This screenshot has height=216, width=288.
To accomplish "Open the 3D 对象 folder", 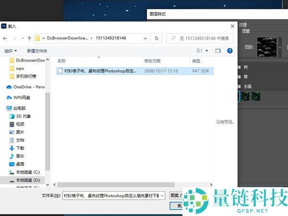I will pyautogui.click(x=23, y=116).
